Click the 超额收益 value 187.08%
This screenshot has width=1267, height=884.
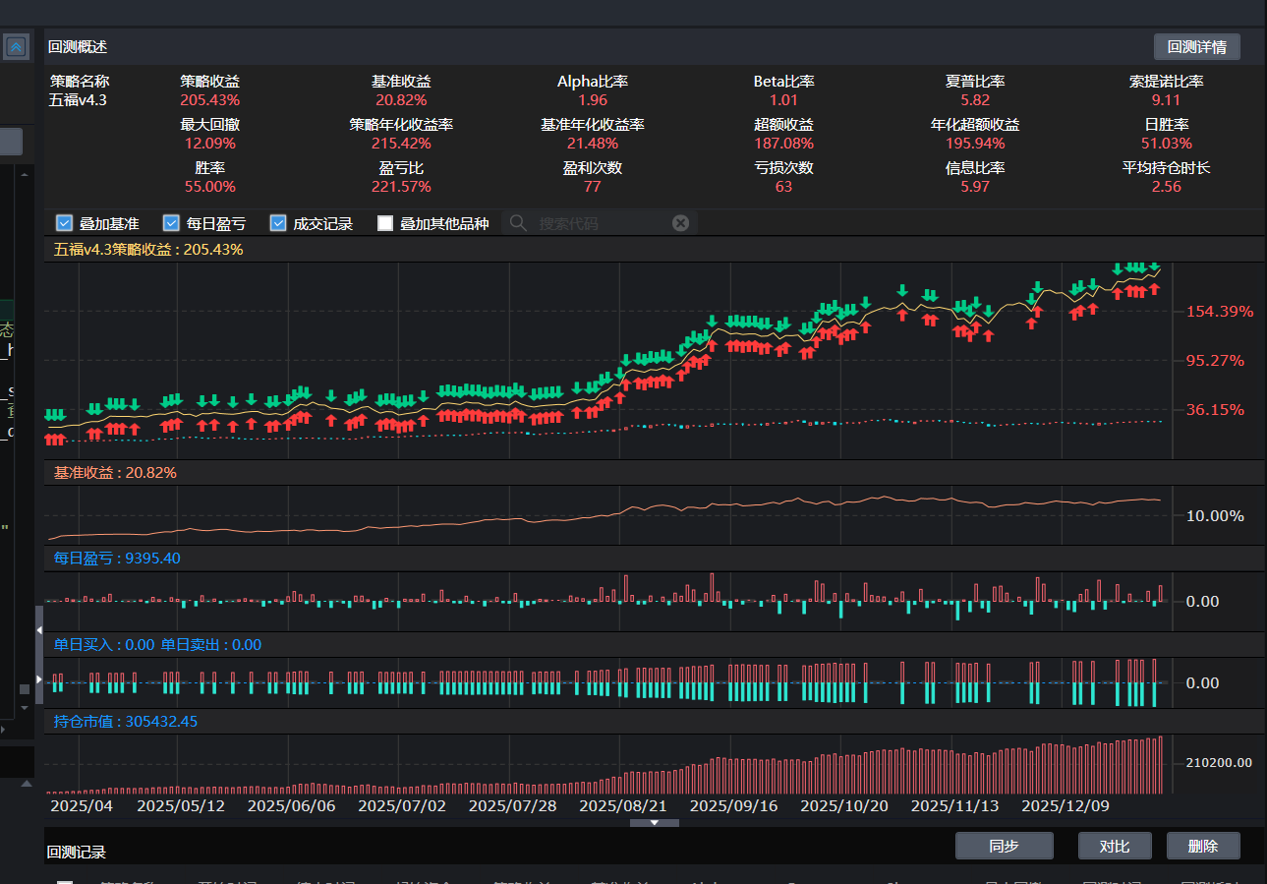point(783,143)
